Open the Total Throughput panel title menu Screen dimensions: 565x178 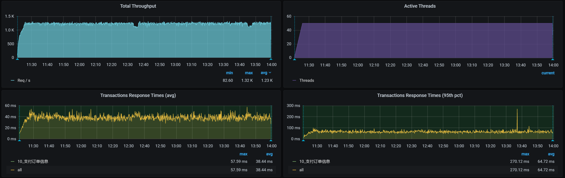click(x=138, y=6)
